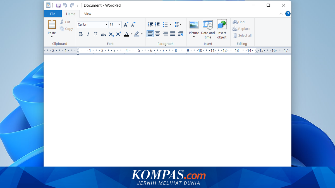Open the highlight color dropdown arrow
The height and width of the screenshot is (188, 335).
[x=142, y=34]
